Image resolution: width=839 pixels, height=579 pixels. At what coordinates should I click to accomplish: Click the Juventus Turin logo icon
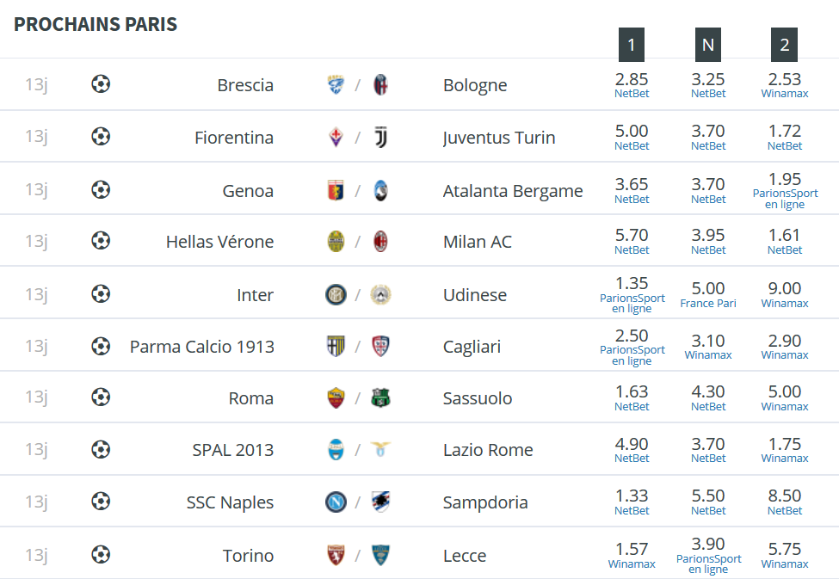click(x=380, y=137)
